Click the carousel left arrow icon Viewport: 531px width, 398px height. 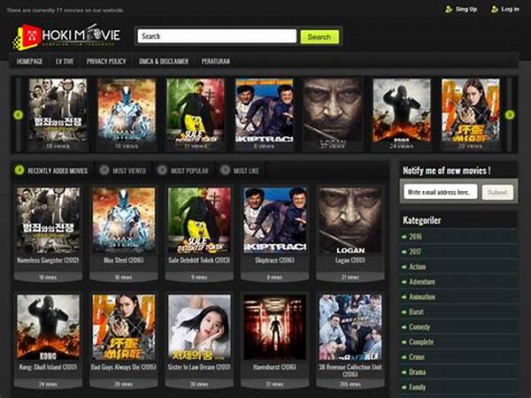coord(18,114)
